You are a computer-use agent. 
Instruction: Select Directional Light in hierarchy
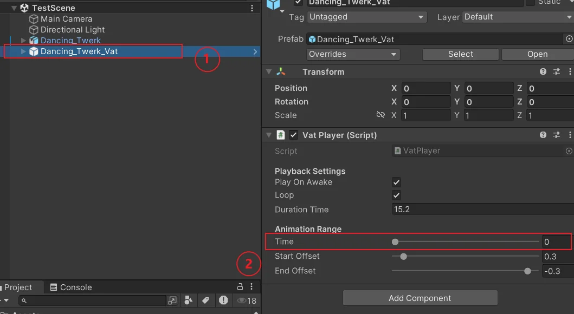(73, 30)
